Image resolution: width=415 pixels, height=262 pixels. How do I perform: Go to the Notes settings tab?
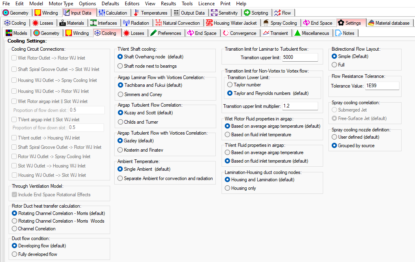(x=345, y=33)
